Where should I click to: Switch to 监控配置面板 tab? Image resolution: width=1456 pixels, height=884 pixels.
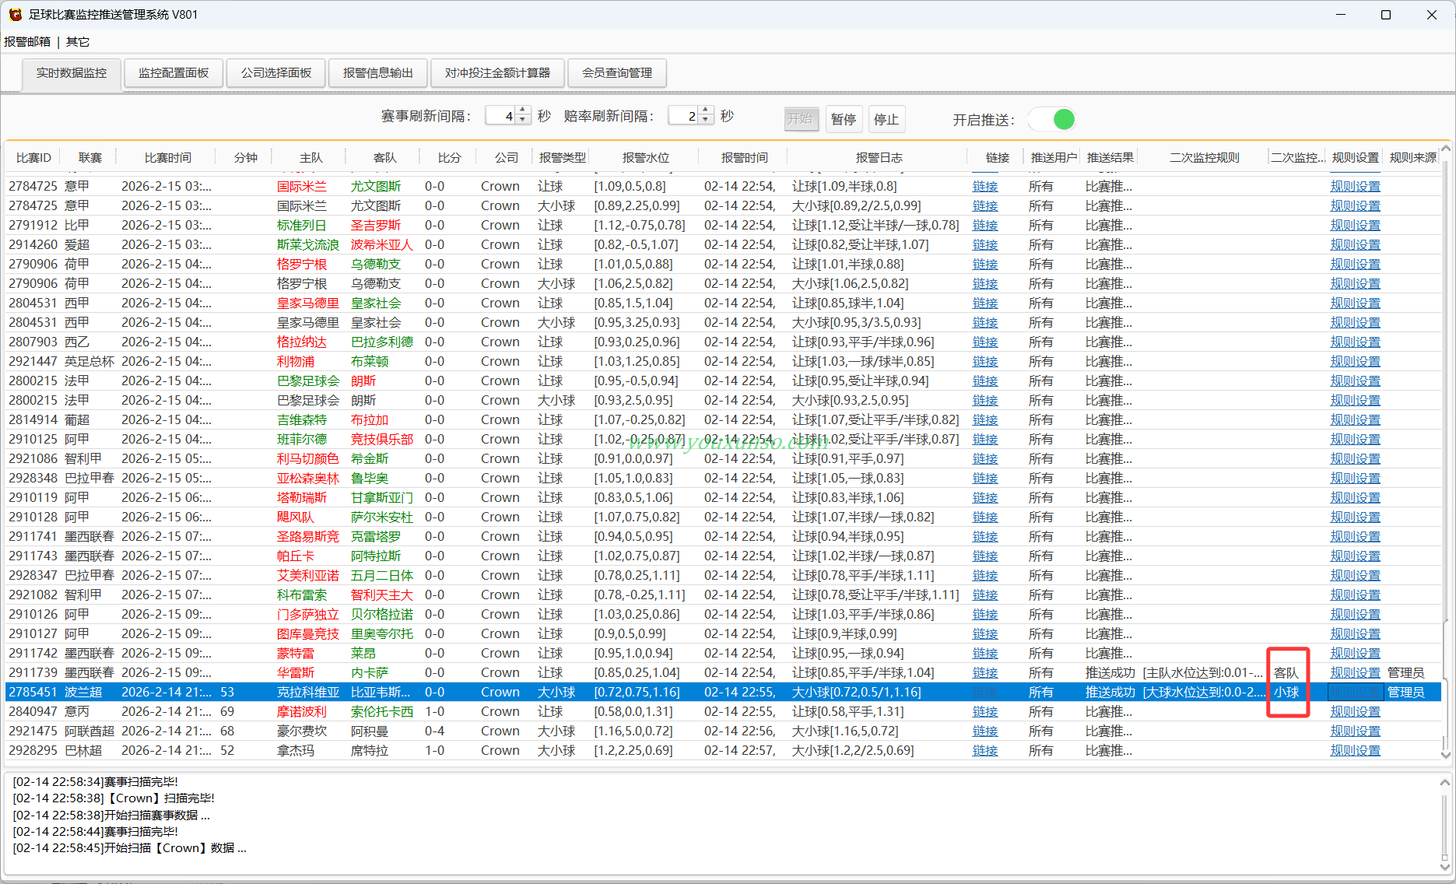coord(174,73)
